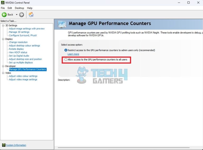The image size is (203, 150).
Task: Open the System Information link
Action: click(16, 145)
